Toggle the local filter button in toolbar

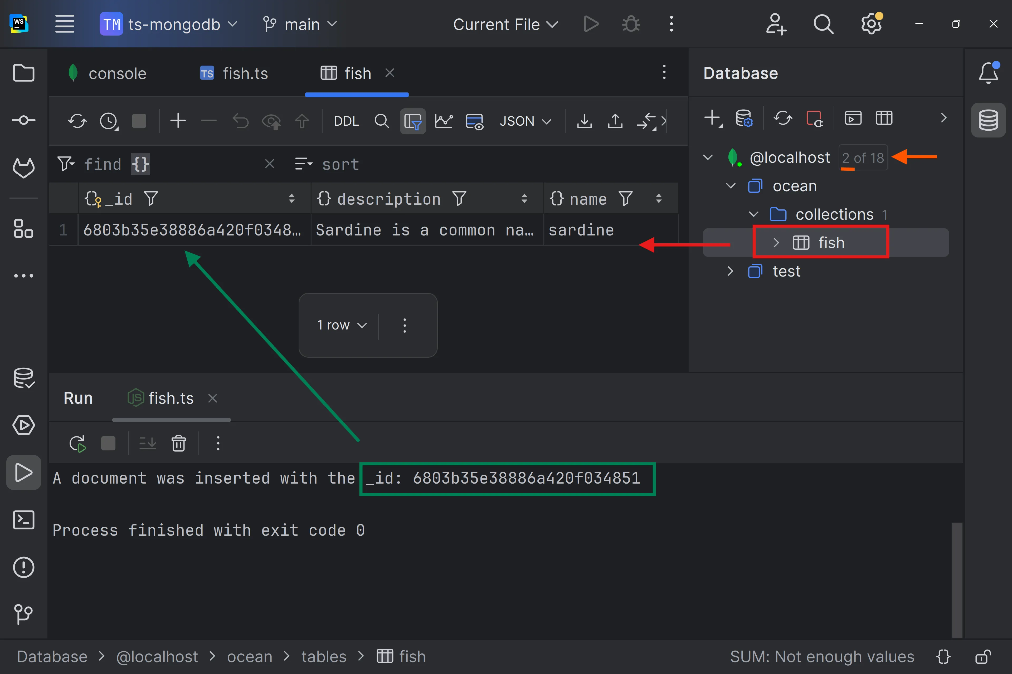tap(412, 121)
